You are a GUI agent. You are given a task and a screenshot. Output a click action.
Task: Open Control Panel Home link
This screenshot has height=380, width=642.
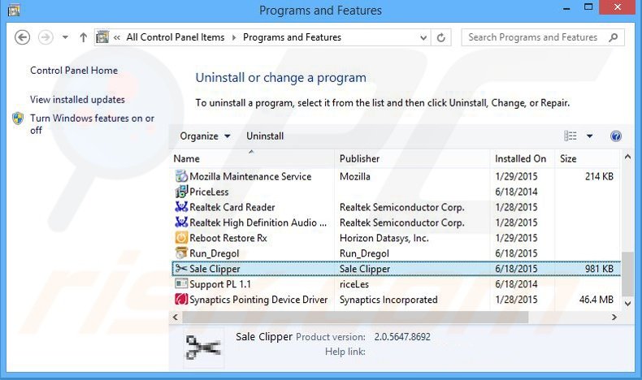[x=74, y=71]
